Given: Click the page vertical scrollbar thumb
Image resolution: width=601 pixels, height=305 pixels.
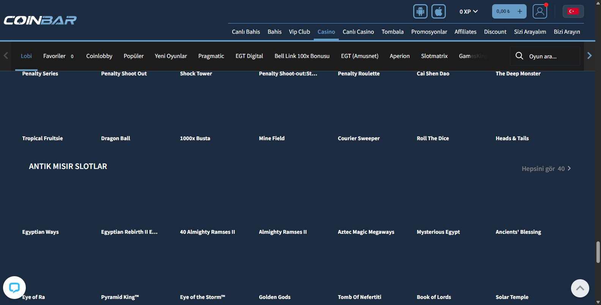Looking at the screenshot, I should 598,252.
